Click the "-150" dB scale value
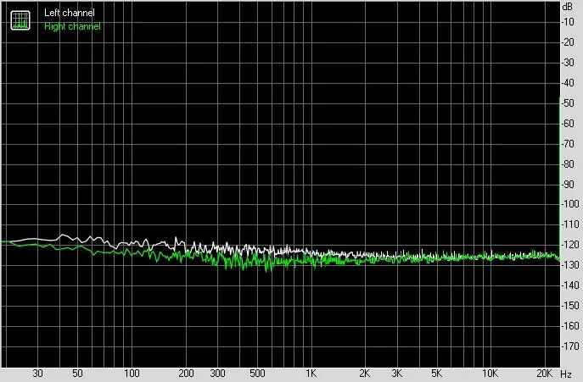This screenshot has height=382, width=583. click(570, 306)
